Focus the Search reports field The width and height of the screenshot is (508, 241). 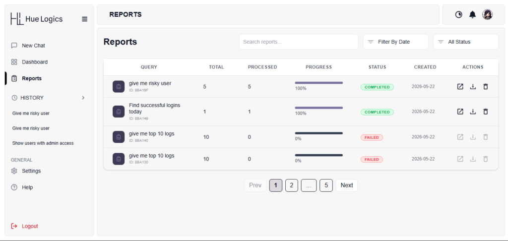click(x=299, y=42)
